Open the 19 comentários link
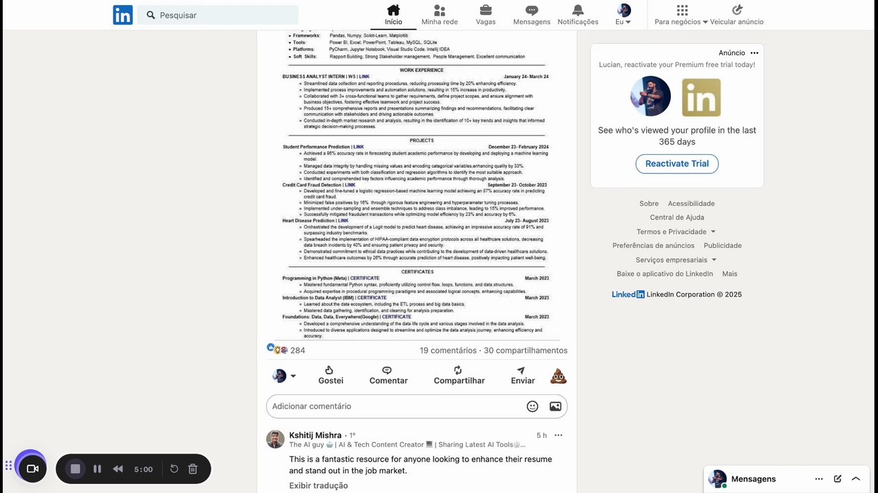The width and height of the screenshot is (878, 493). (448, 350)
